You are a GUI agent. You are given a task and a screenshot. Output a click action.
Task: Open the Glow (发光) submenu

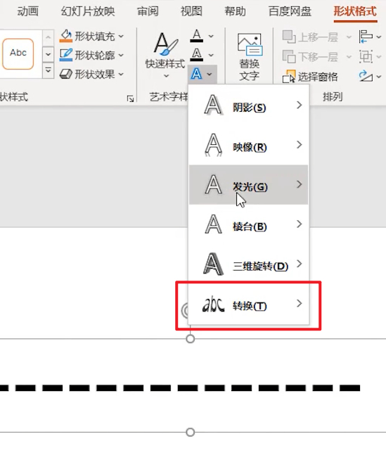click(248, 185)
